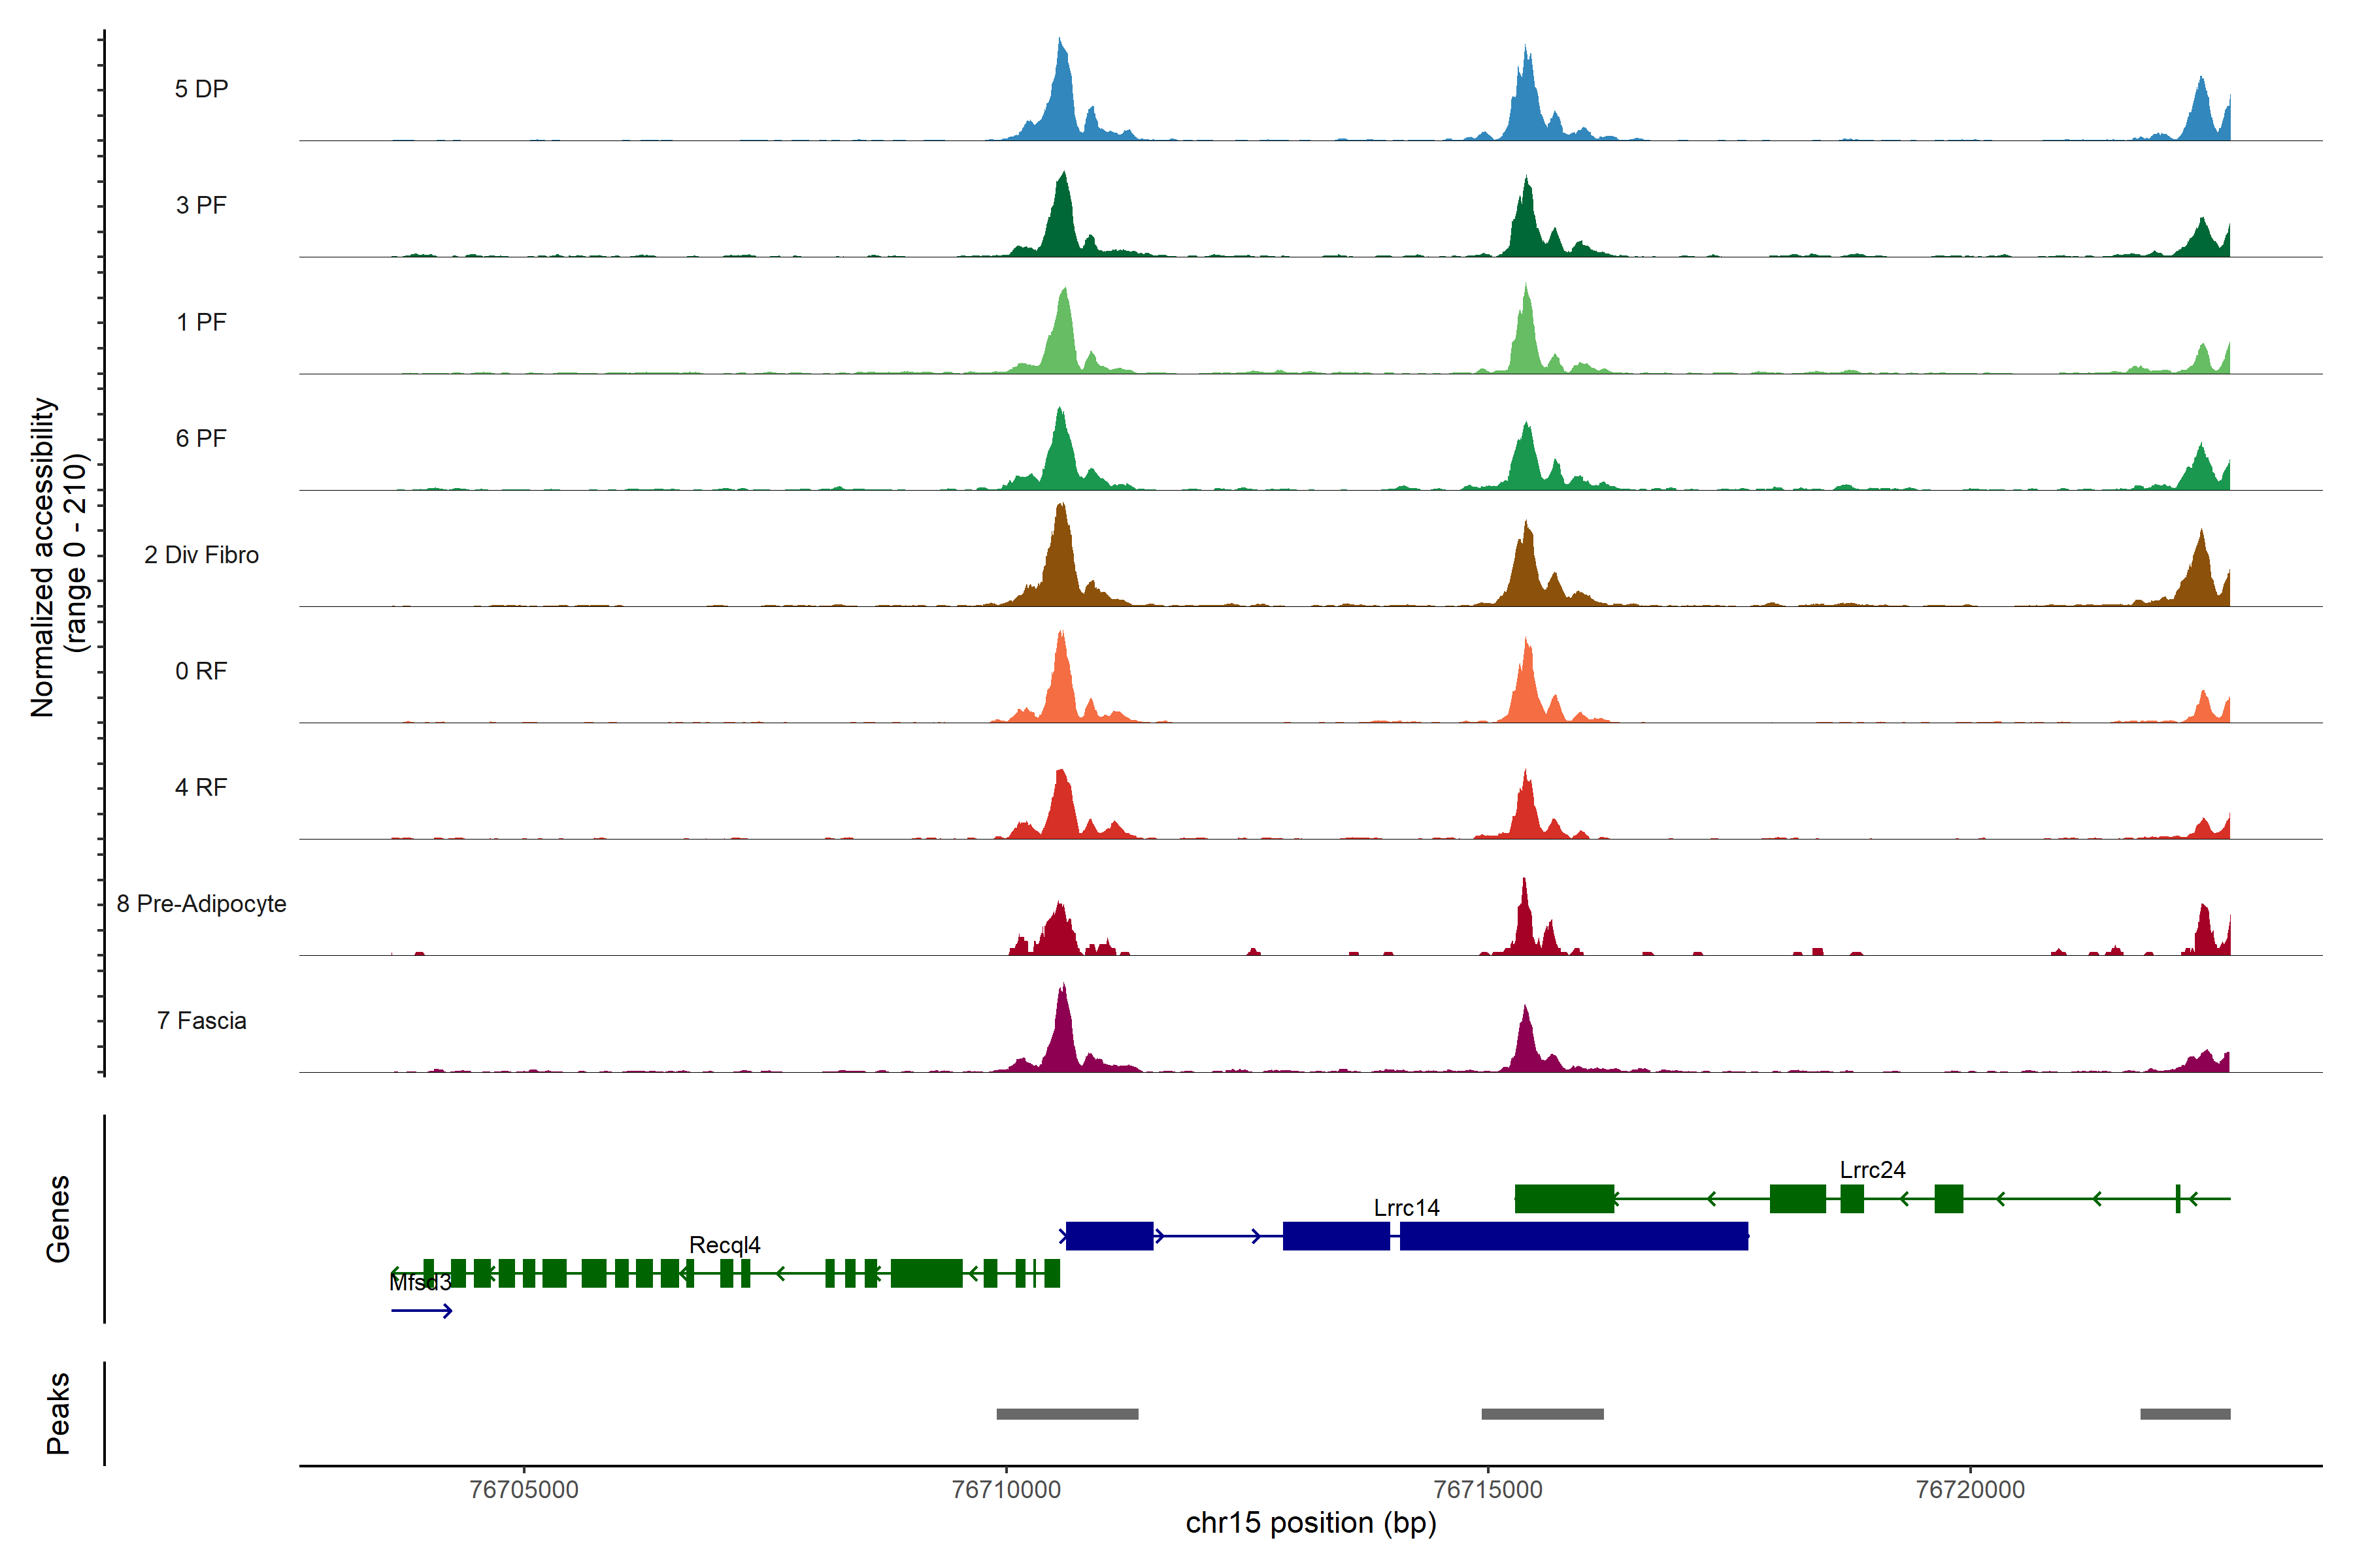Click the rightmost gray peak bar
Viewport: 2353px width, 1568px height.
pos(2185,1414)
